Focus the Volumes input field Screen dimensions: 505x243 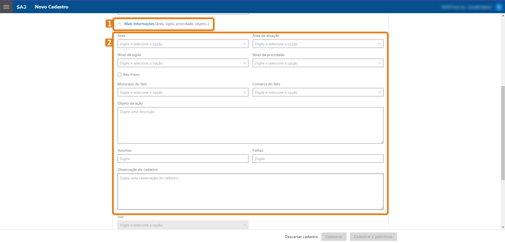pyautogui.click(x=183, y=159)
